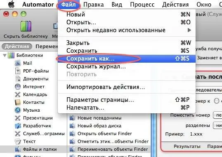Select the PDF-файлы category icon
Screen dimensions: 222x157
[x=18, y=71]
